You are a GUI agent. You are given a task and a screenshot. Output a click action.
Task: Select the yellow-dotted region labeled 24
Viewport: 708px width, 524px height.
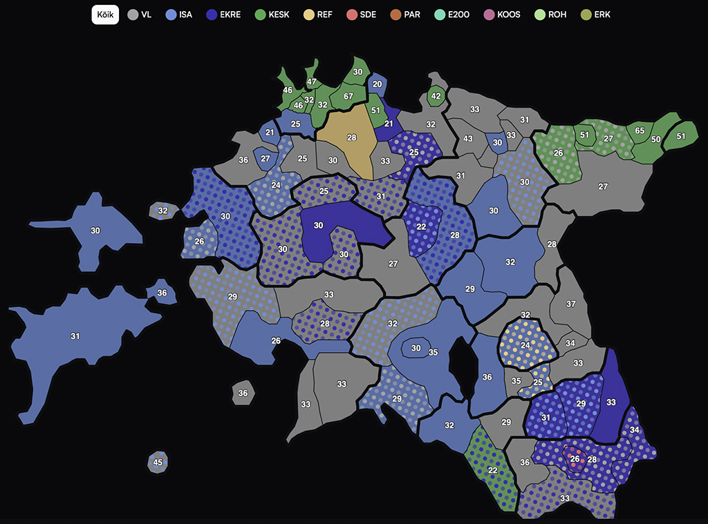[x=525, y=345]
